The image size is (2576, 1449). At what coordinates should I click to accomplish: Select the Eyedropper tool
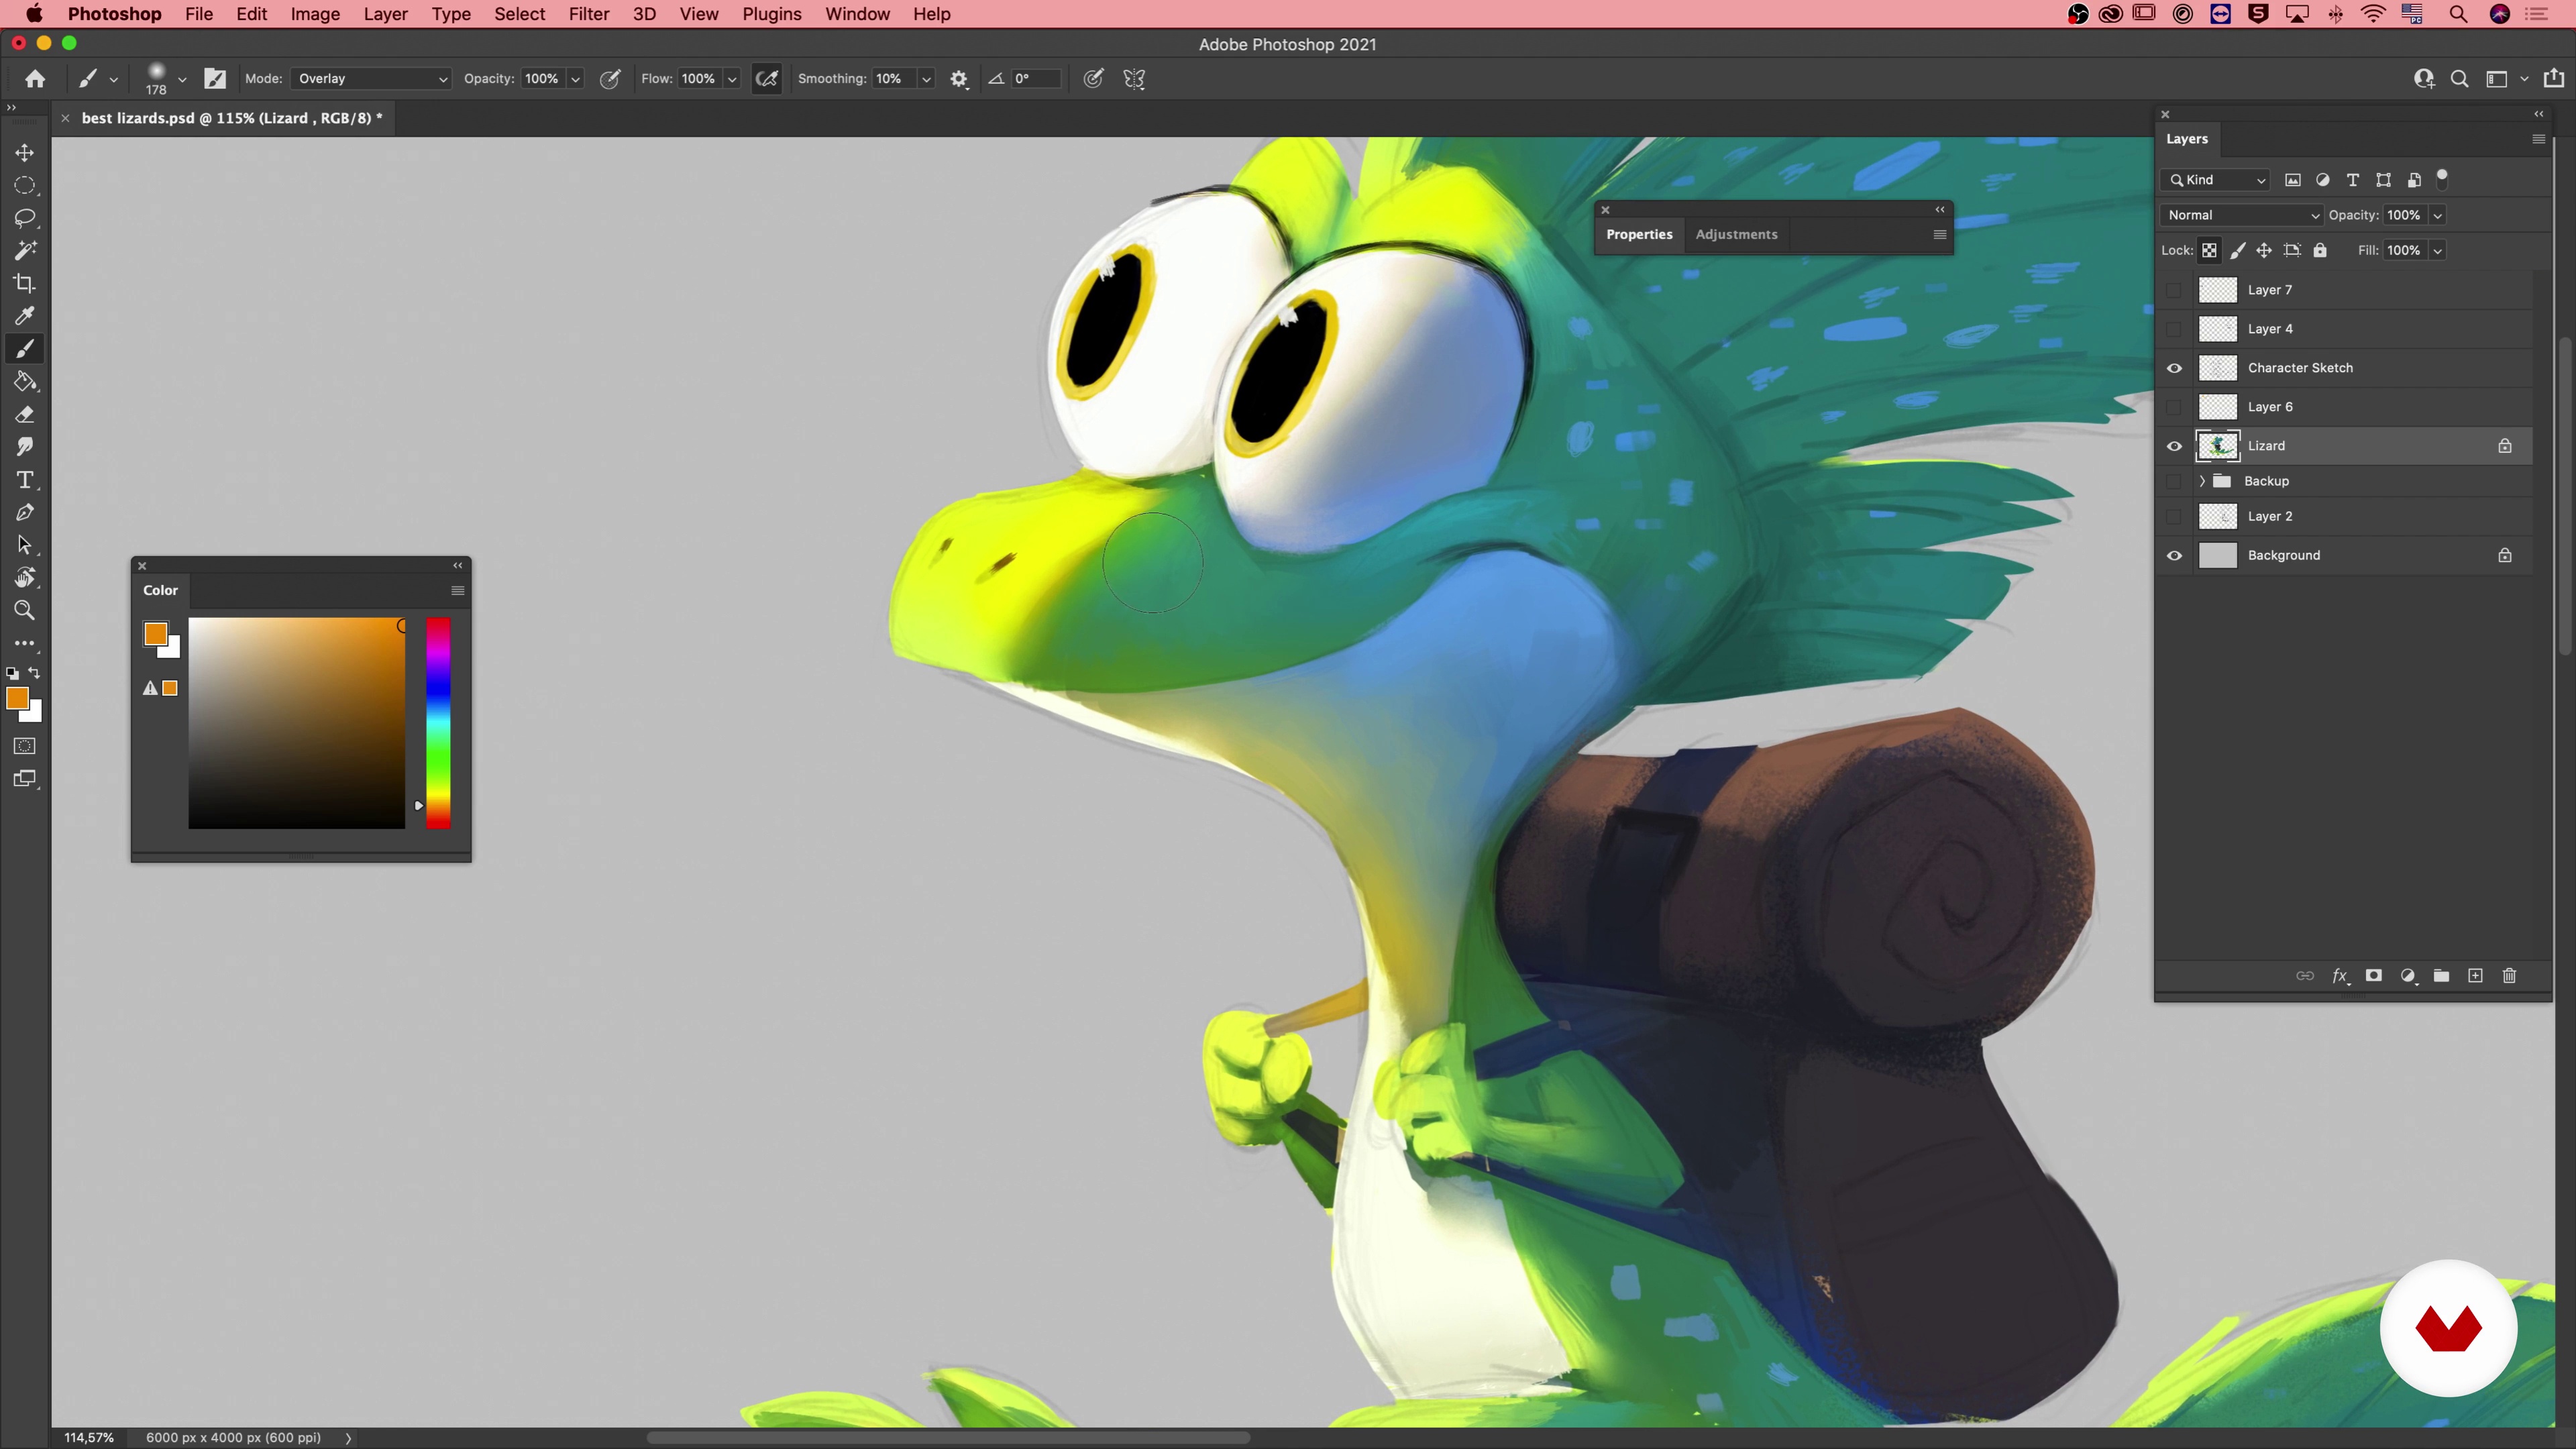coord(25,316)
